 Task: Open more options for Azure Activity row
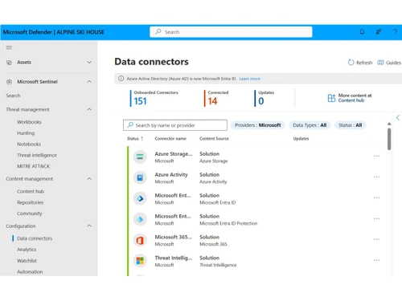tap(376, 177)
